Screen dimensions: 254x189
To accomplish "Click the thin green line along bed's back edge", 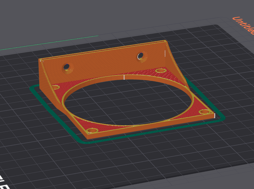I will [52, 43].
